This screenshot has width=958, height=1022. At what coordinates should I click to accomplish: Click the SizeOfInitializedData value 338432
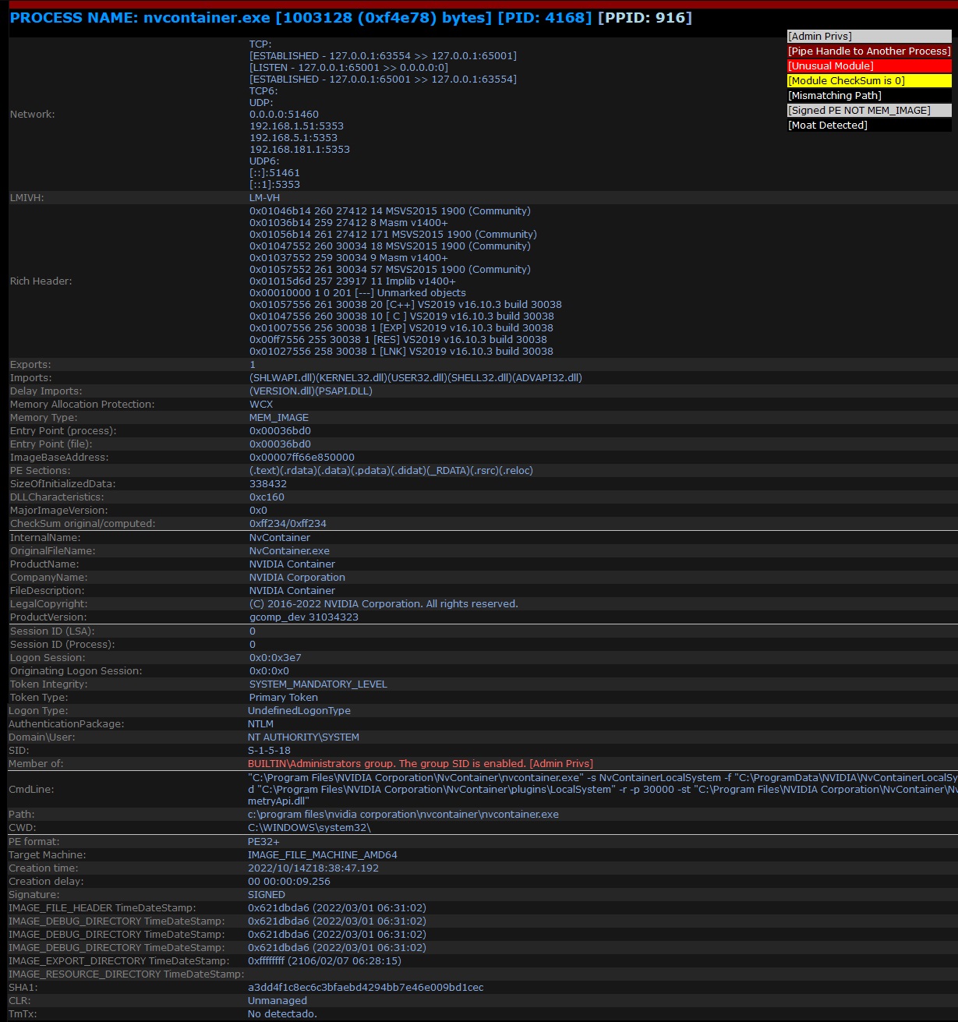click(268, 484)
